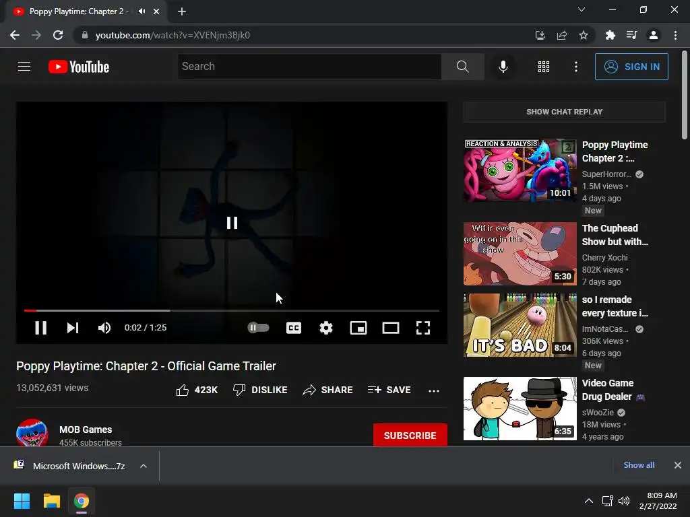Show hidden system tray icons
Screen dimensions: 690x517
588,501
